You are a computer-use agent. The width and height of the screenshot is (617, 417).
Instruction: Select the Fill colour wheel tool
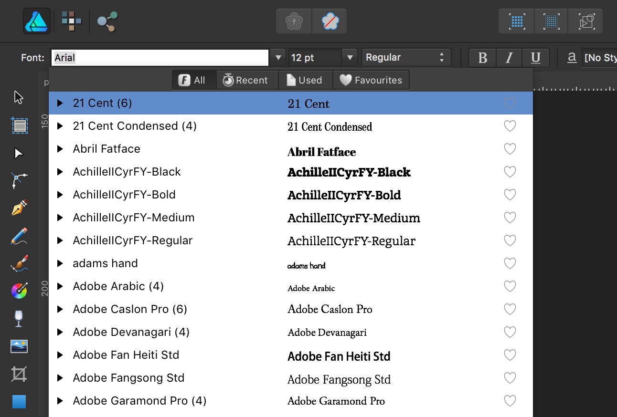(19, 291)
